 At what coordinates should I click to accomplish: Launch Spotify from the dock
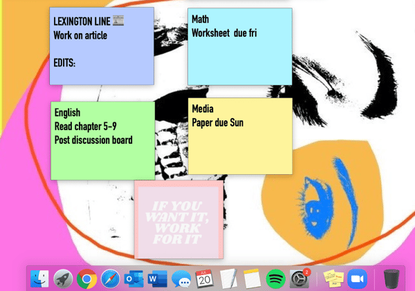(x=275, y=279)
